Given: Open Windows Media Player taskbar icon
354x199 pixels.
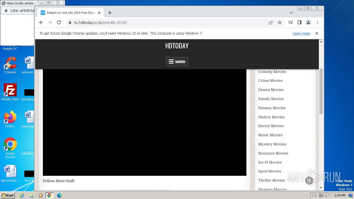Looking at the screenshot, I should click(x=40, y=195).
